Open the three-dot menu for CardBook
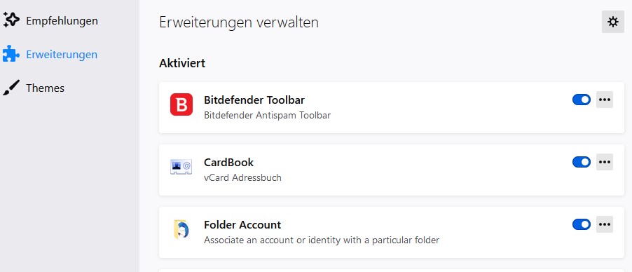The image size is (632, 272). click(x=605, y=162)
